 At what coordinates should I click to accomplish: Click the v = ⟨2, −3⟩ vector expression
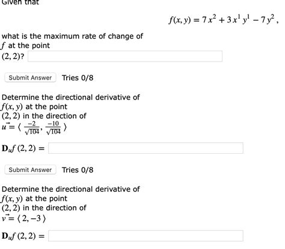pos(24,218)
